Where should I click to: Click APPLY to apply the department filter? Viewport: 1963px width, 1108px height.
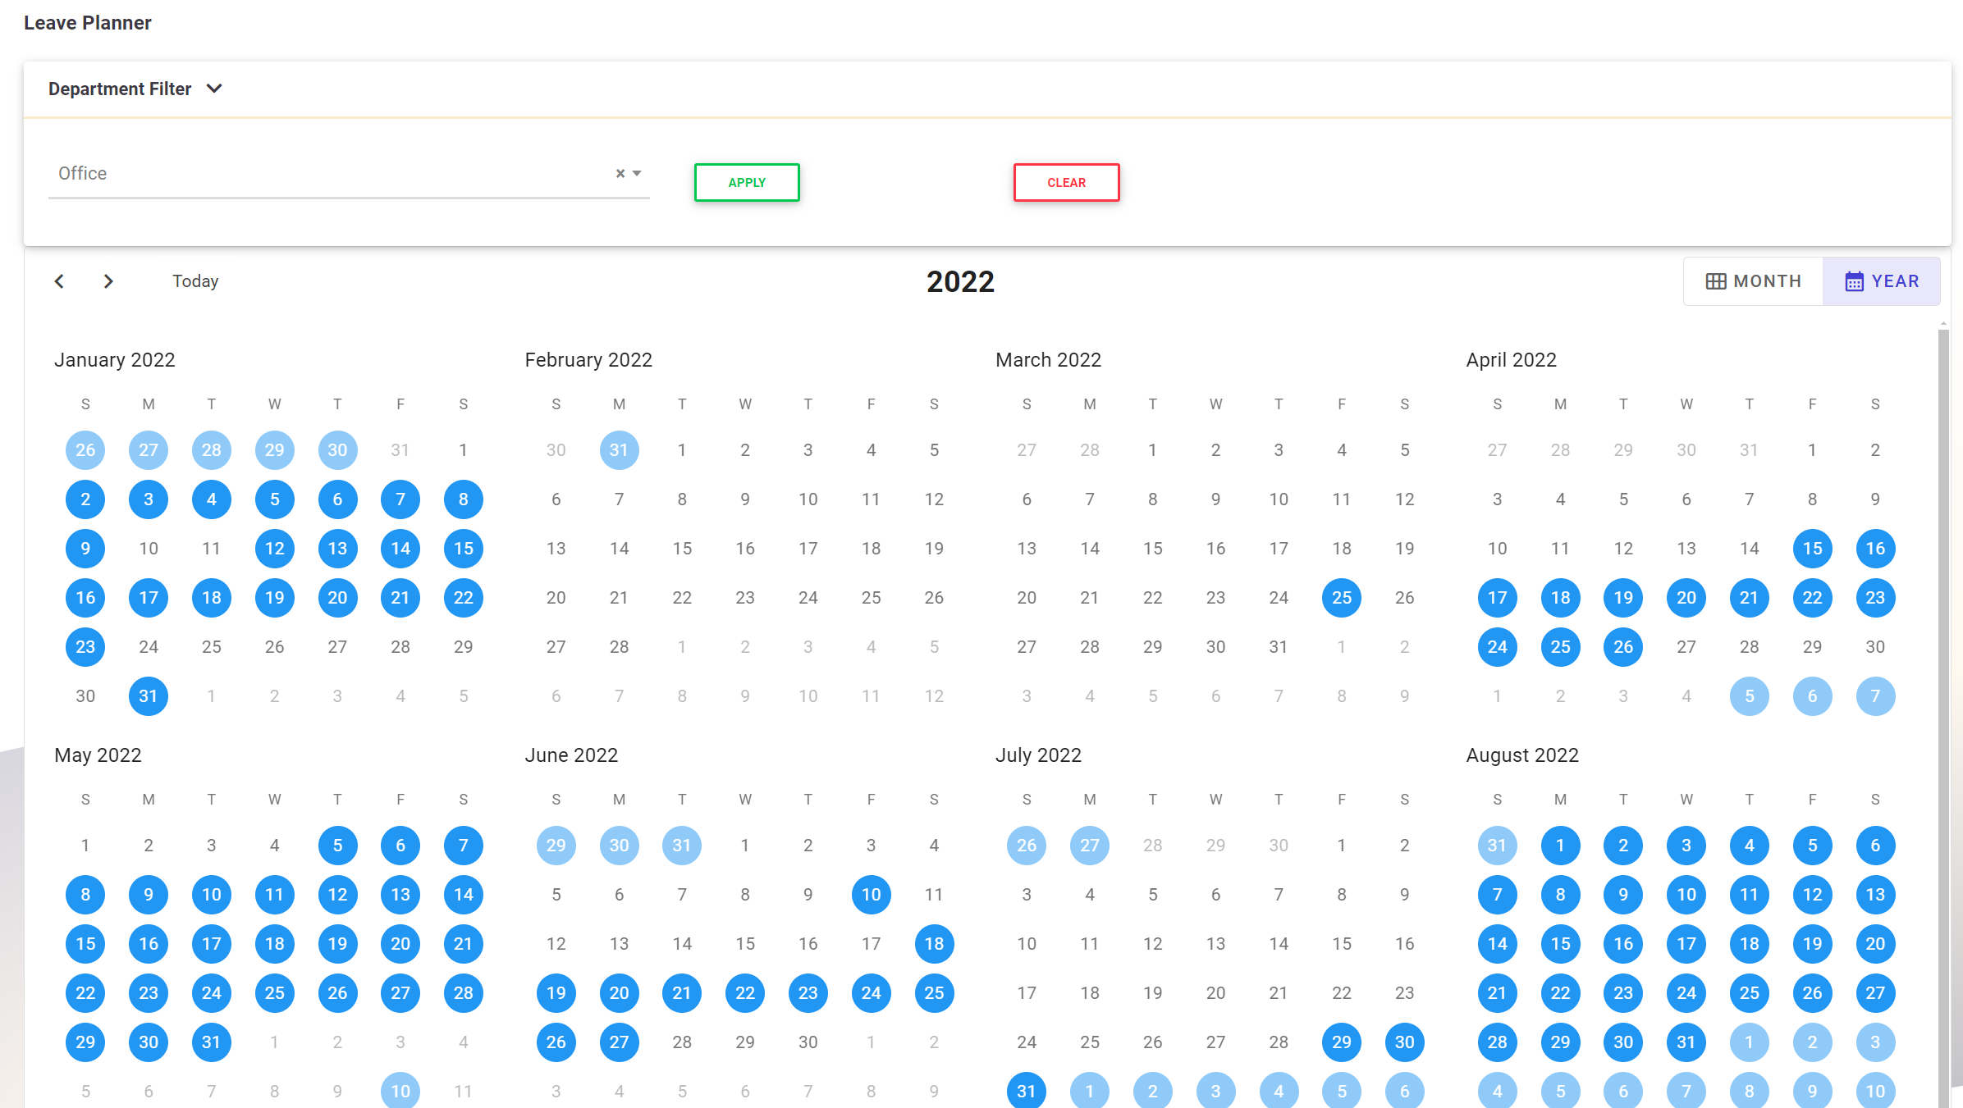pos(747,180)
